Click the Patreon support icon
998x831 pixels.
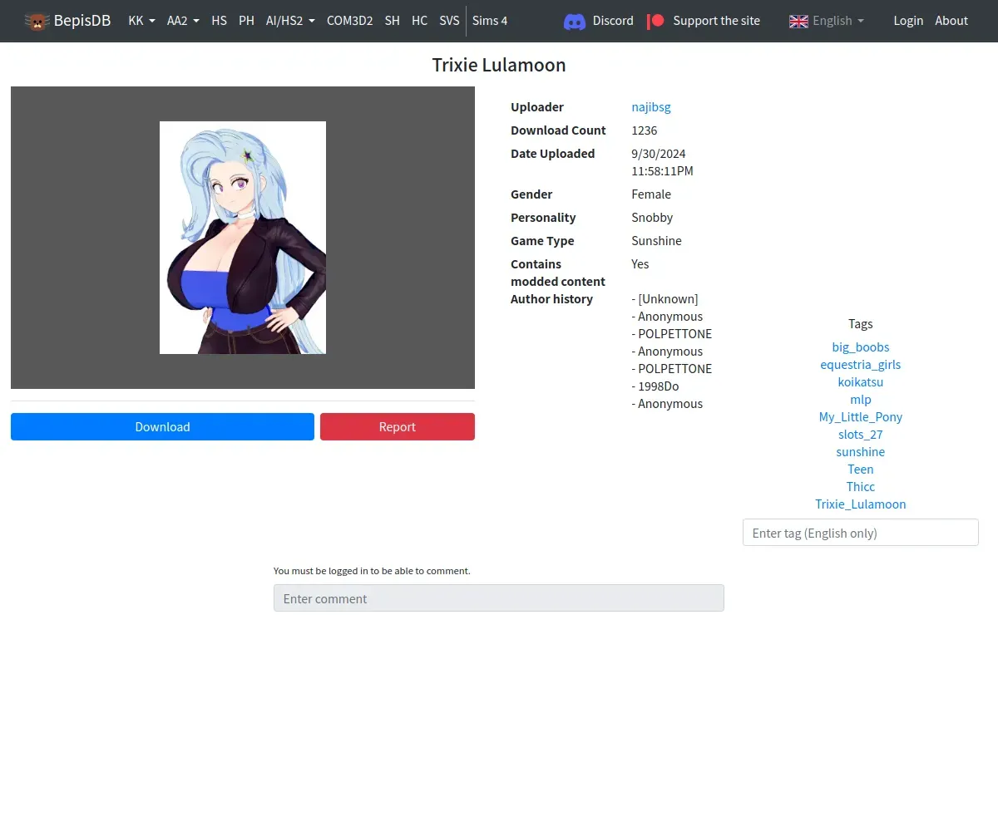coord(656,21)
